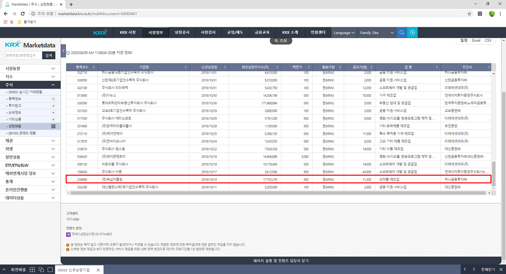Open the 금융교육 menu
The image size is (506, 274).
pyautogui.click(x=262, y=33)
